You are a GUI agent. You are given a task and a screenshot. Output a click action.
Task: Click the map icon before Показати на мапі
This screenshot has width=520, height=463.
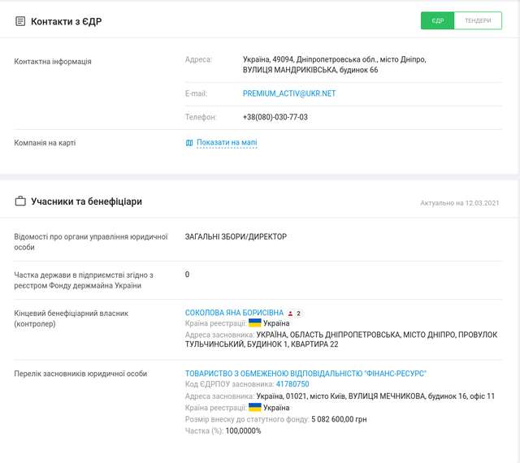pos(189,143)
